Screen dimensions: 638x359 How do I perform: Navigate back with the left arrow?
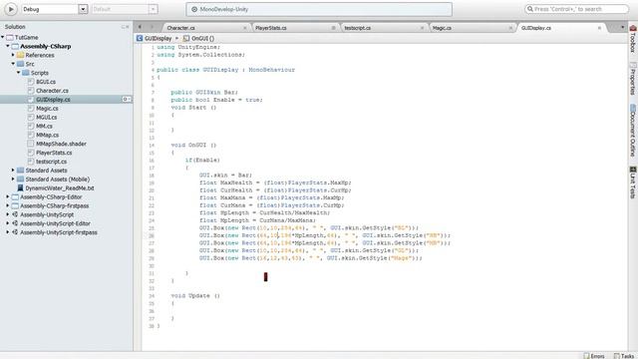(x=140, y=27)
